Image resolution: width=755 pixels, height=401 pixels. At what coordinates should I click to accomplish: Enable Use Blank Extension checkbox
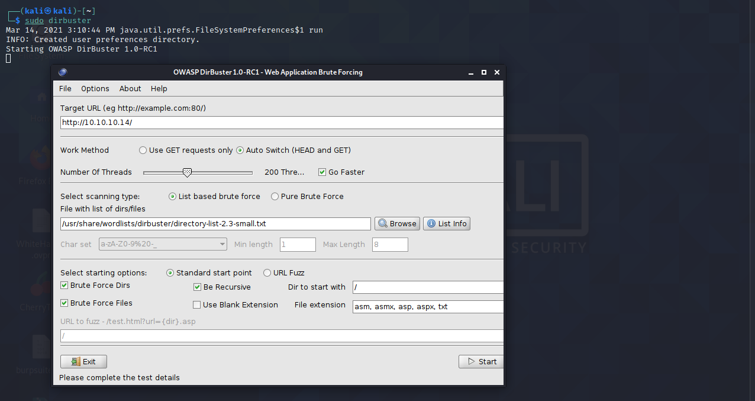(x=197, y=305)
